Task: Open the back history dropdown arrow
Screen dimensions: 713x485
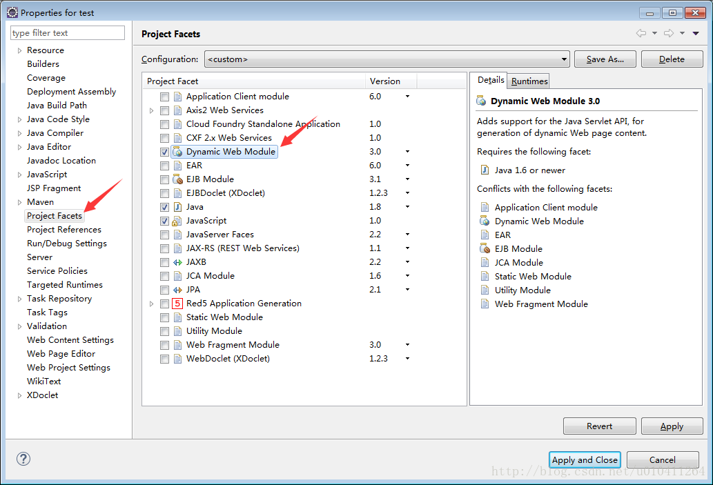Action: tap(654, 33)
